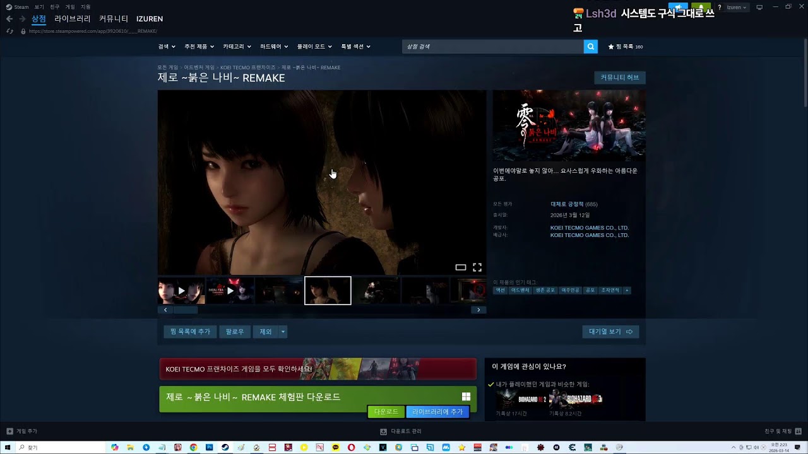Select the 생존 공포 tag
Viewport: 808px width, 454px height.
pos(545,291)
